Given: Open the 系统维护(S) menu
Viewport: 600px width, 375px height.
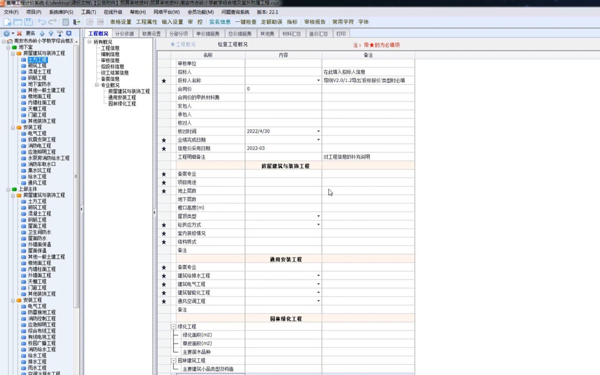Looking at the screenshot, I should [61, 12].
